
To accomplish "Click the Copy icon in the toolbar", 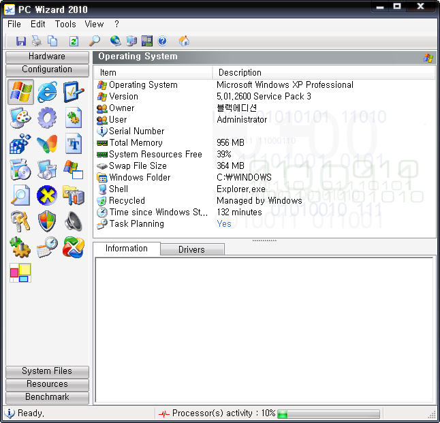I will (x=52, y=42).
